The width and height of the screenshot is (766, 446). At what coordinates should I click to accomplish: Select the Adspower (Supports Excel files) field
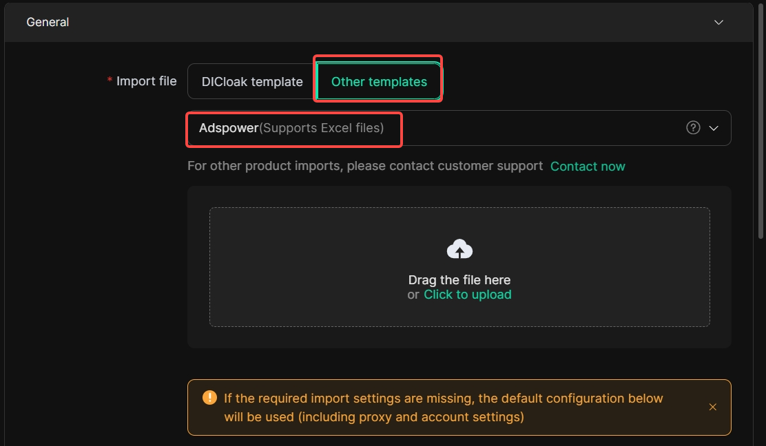pyautogui.click(x=459, y=128)
